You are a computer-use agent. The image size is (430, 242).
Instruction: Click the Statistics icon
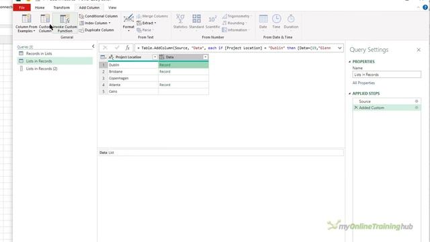coord(180,19)
